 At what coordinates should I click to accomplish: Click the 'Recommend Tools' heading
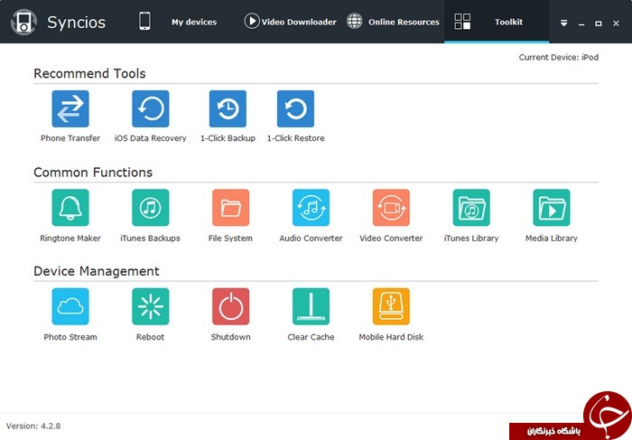pos(89,73)
